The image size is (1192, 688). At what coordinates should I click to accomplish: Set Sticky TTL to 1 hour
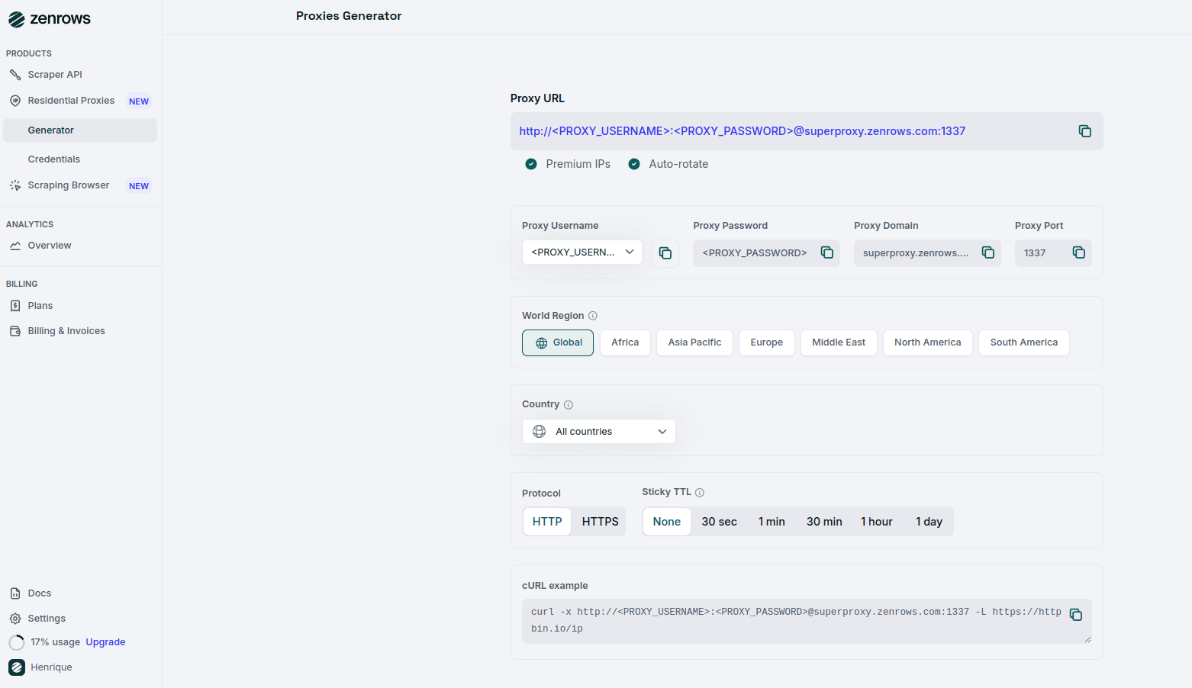pyautogui.click(x=877, y=522)
